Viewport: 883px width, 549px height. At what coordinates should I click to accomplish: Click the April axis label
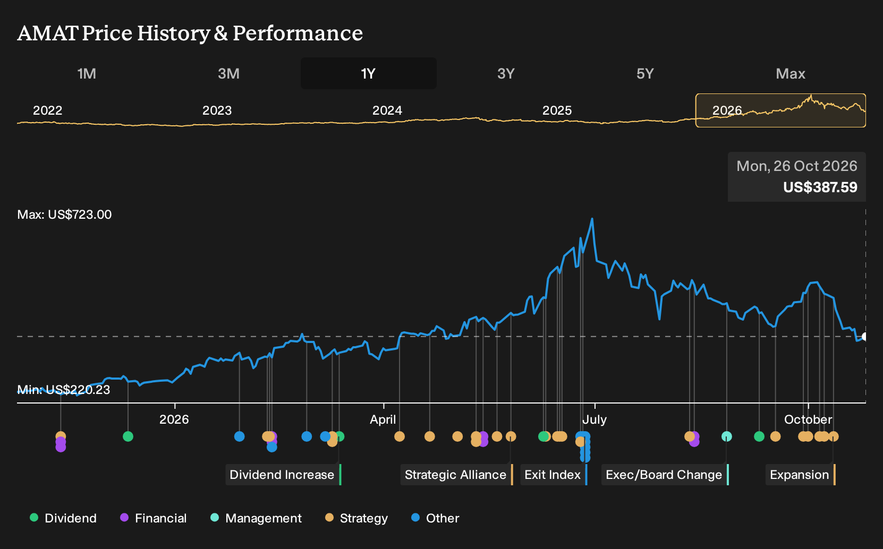coord(383,419)
